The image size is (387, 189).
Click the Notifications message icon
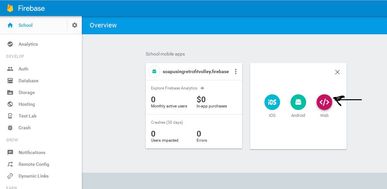tap(10, 152)
